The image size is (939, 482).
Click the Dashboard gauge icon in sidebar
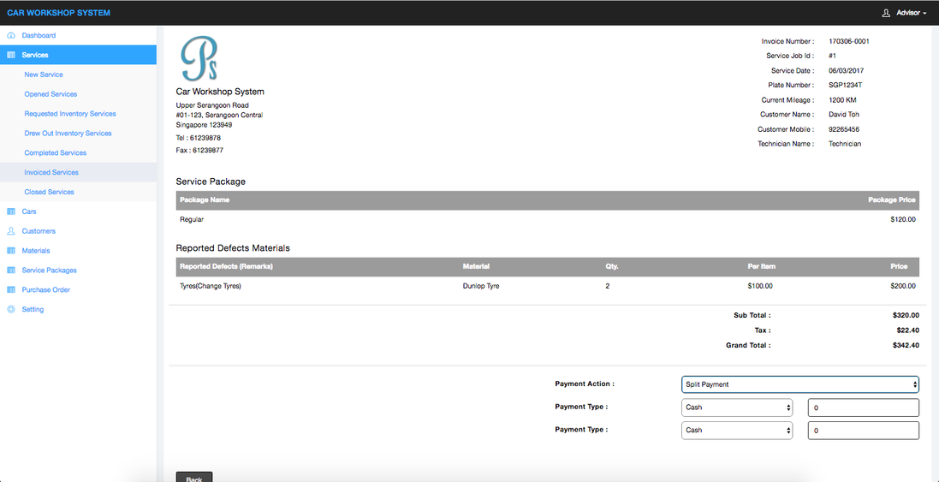(x=11, y=36)
